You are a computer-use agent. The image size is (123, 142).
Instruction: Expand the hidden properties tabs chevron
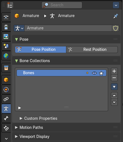tap(6, 139)
